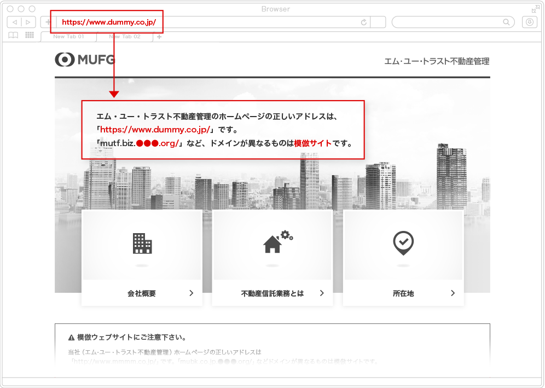Click the plus button beside address bar
This screenshot has height=388, width=545.
click(x=48, y=22)
